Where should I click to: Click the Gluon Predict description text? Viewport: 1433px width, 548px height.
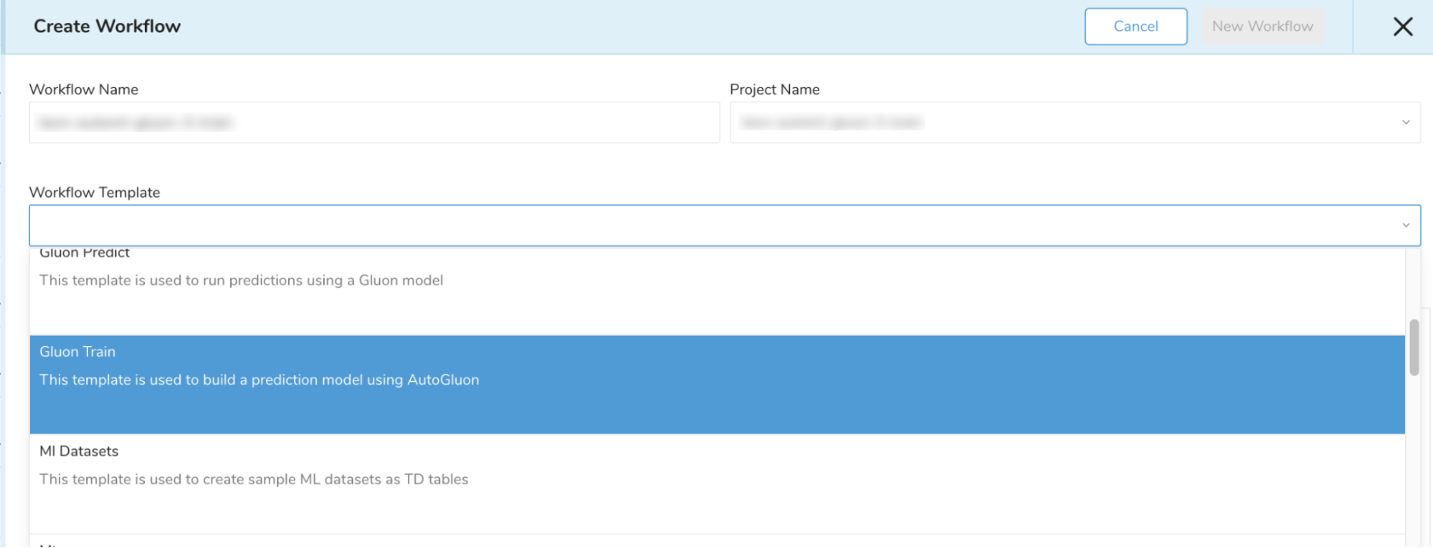click(x=241, y=281)
